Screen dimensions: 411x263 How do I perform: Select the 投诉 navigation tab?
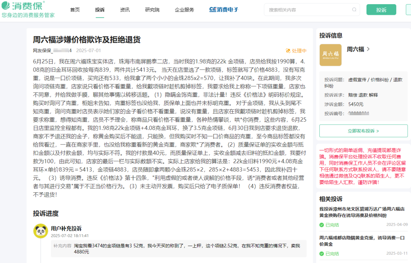100,10
